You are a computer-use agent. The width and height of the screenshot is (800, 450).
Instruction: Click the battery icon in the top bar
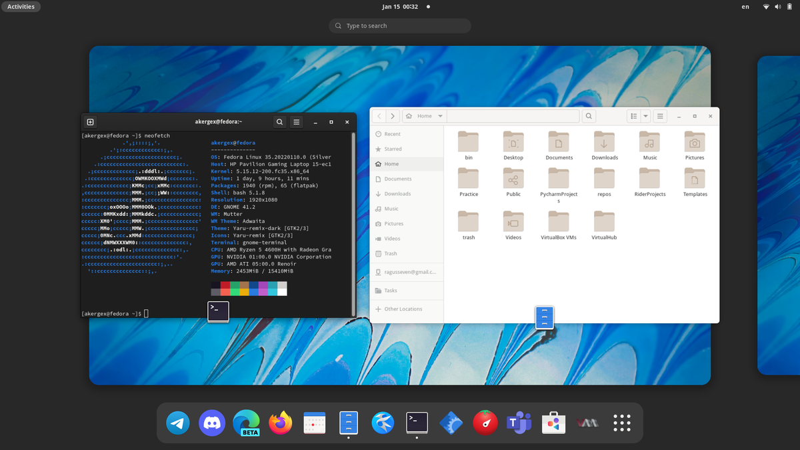(x=789, y=7)
